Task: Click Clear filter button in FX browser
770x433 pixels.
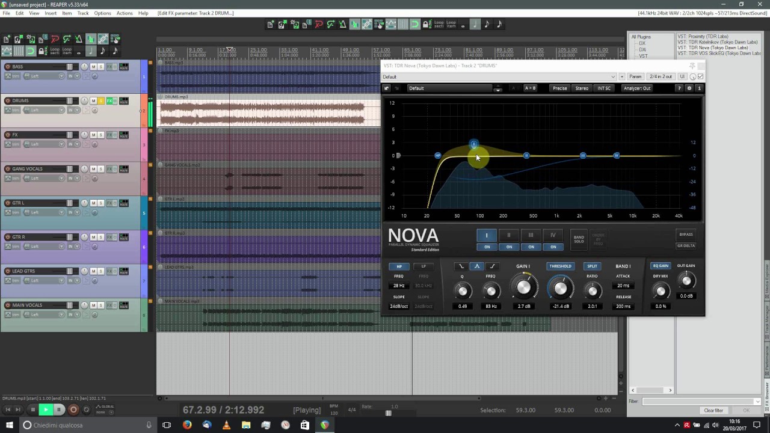Action: coord(713,411)
